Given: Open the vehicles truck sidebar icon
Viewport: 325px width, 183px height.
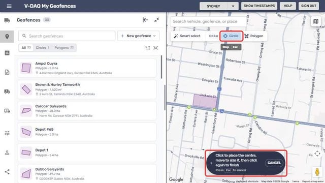Looking at the screenshot, I should coord(7,20).
